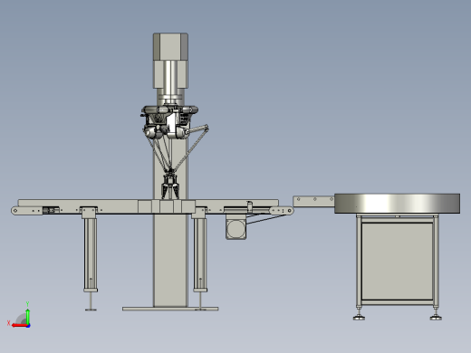Select the left end roller of the conveyor
Viewport: 471px width, 353px height.
coord(15,210)
